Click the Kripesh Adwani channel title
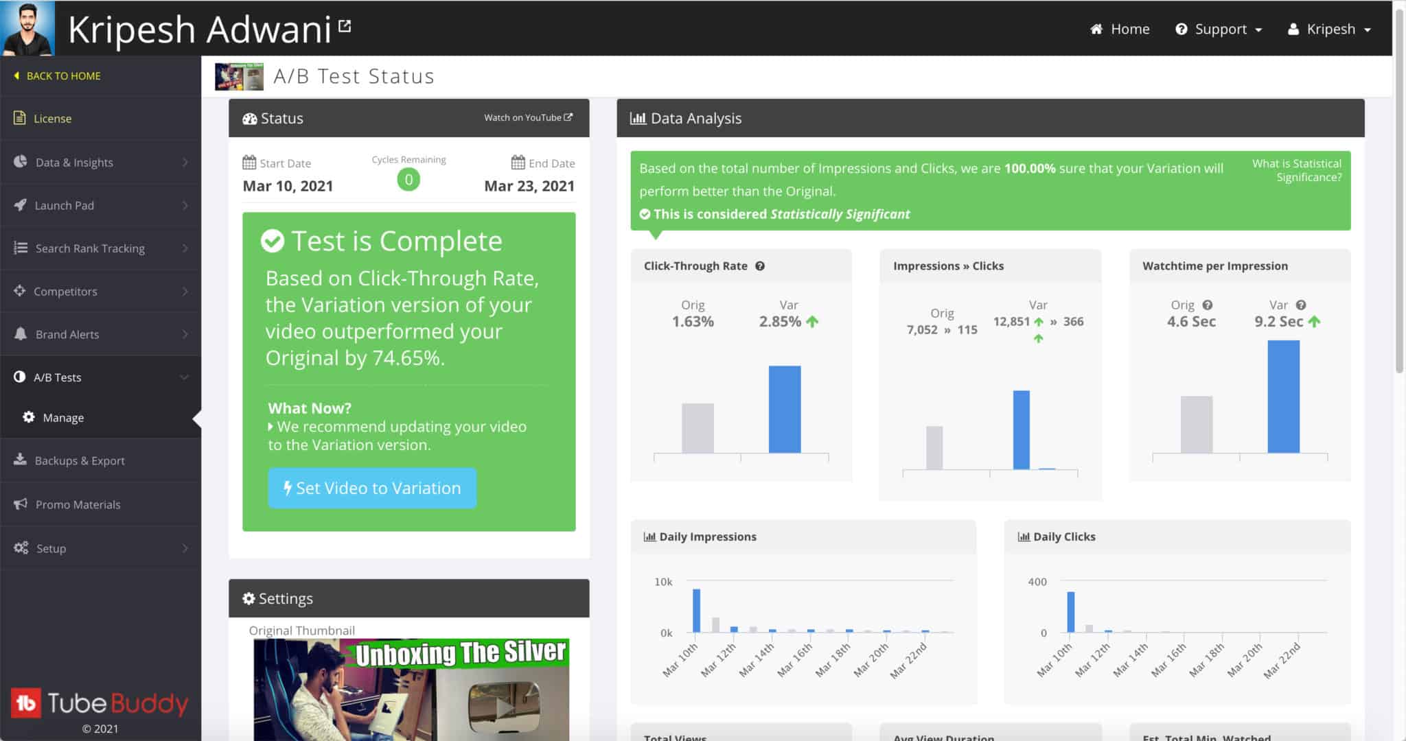The width and height of the screenshot is (1406, 741). 200,29
